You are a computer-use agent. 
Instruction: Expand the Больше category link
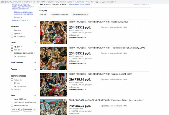tap(18, 17)
